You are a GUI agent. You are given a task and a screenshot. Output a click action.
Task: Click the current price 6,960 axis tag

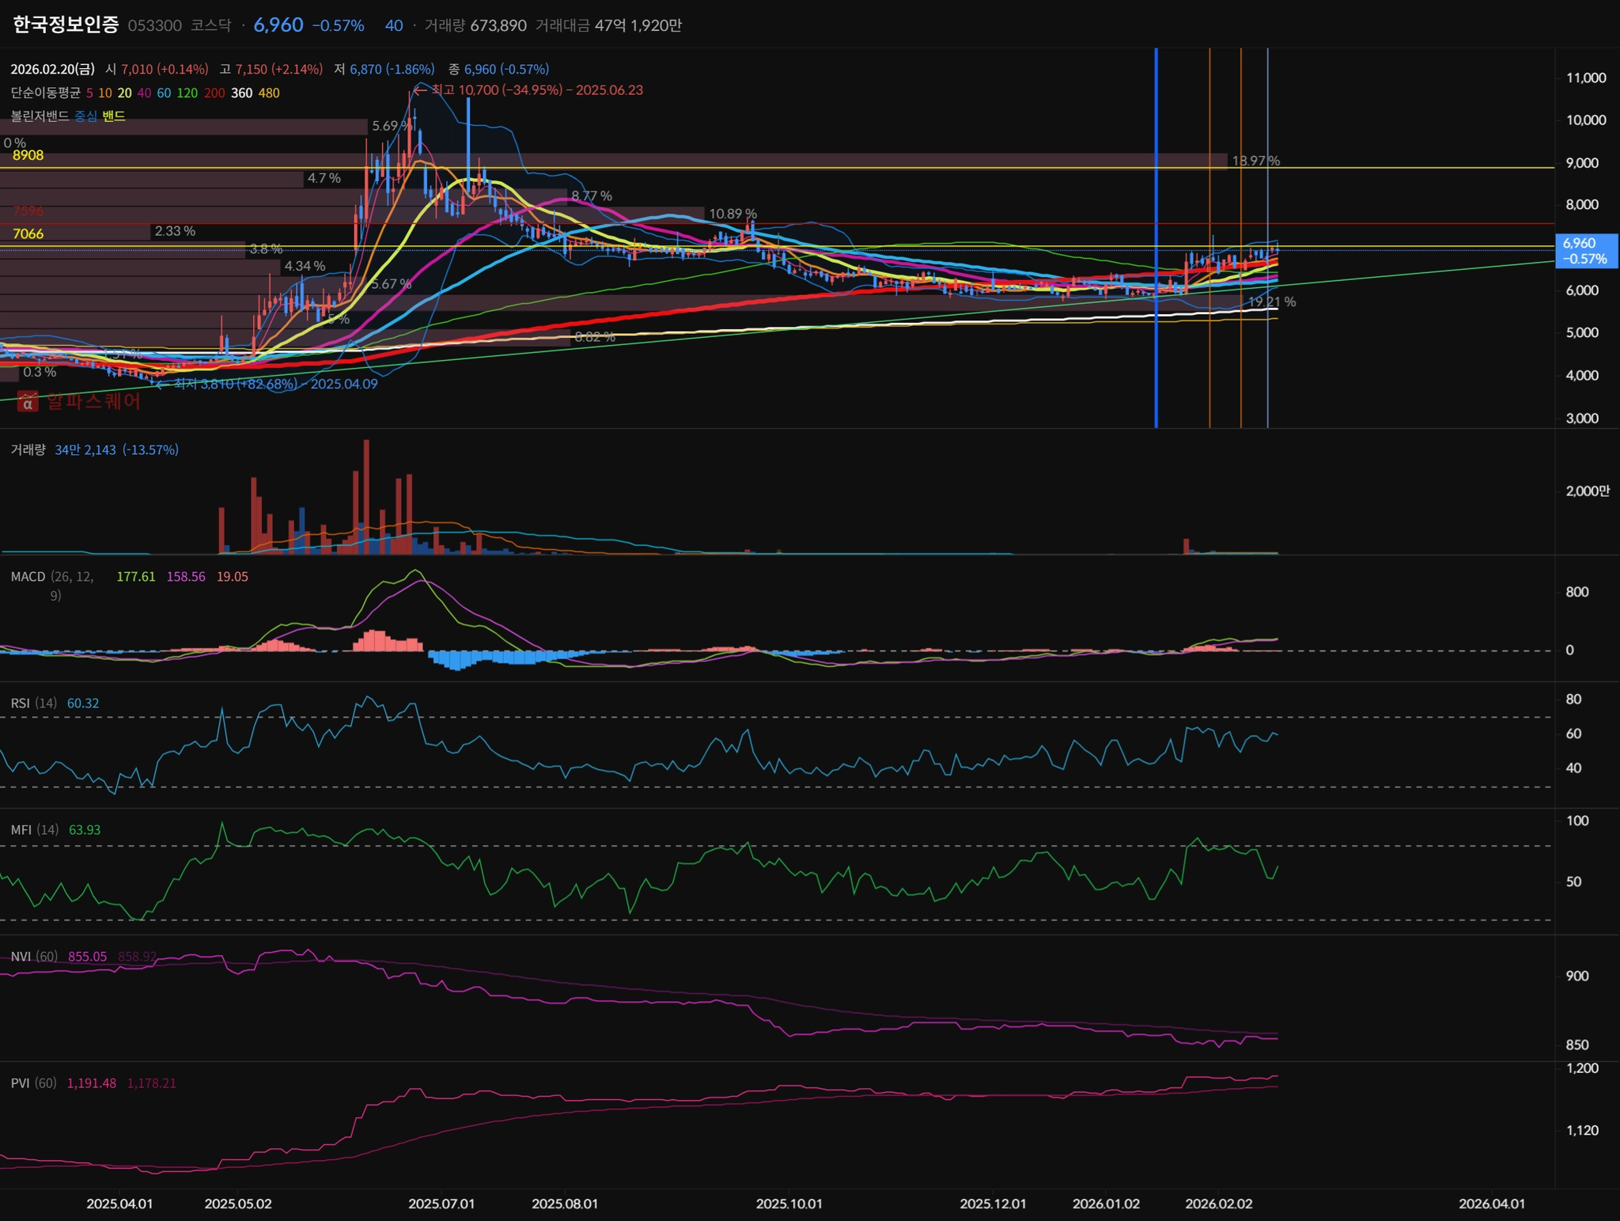tap(1585, 251)
